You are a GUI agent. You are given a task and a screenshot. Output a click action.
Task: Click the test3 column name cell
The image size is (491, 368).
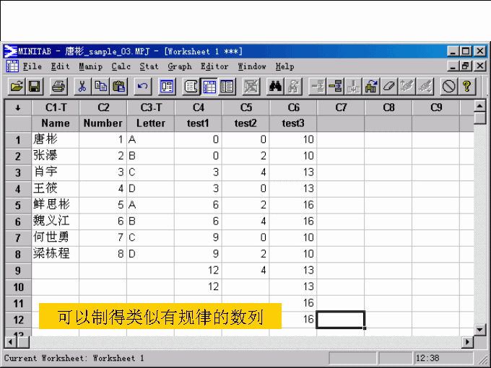tap(292, 123)
